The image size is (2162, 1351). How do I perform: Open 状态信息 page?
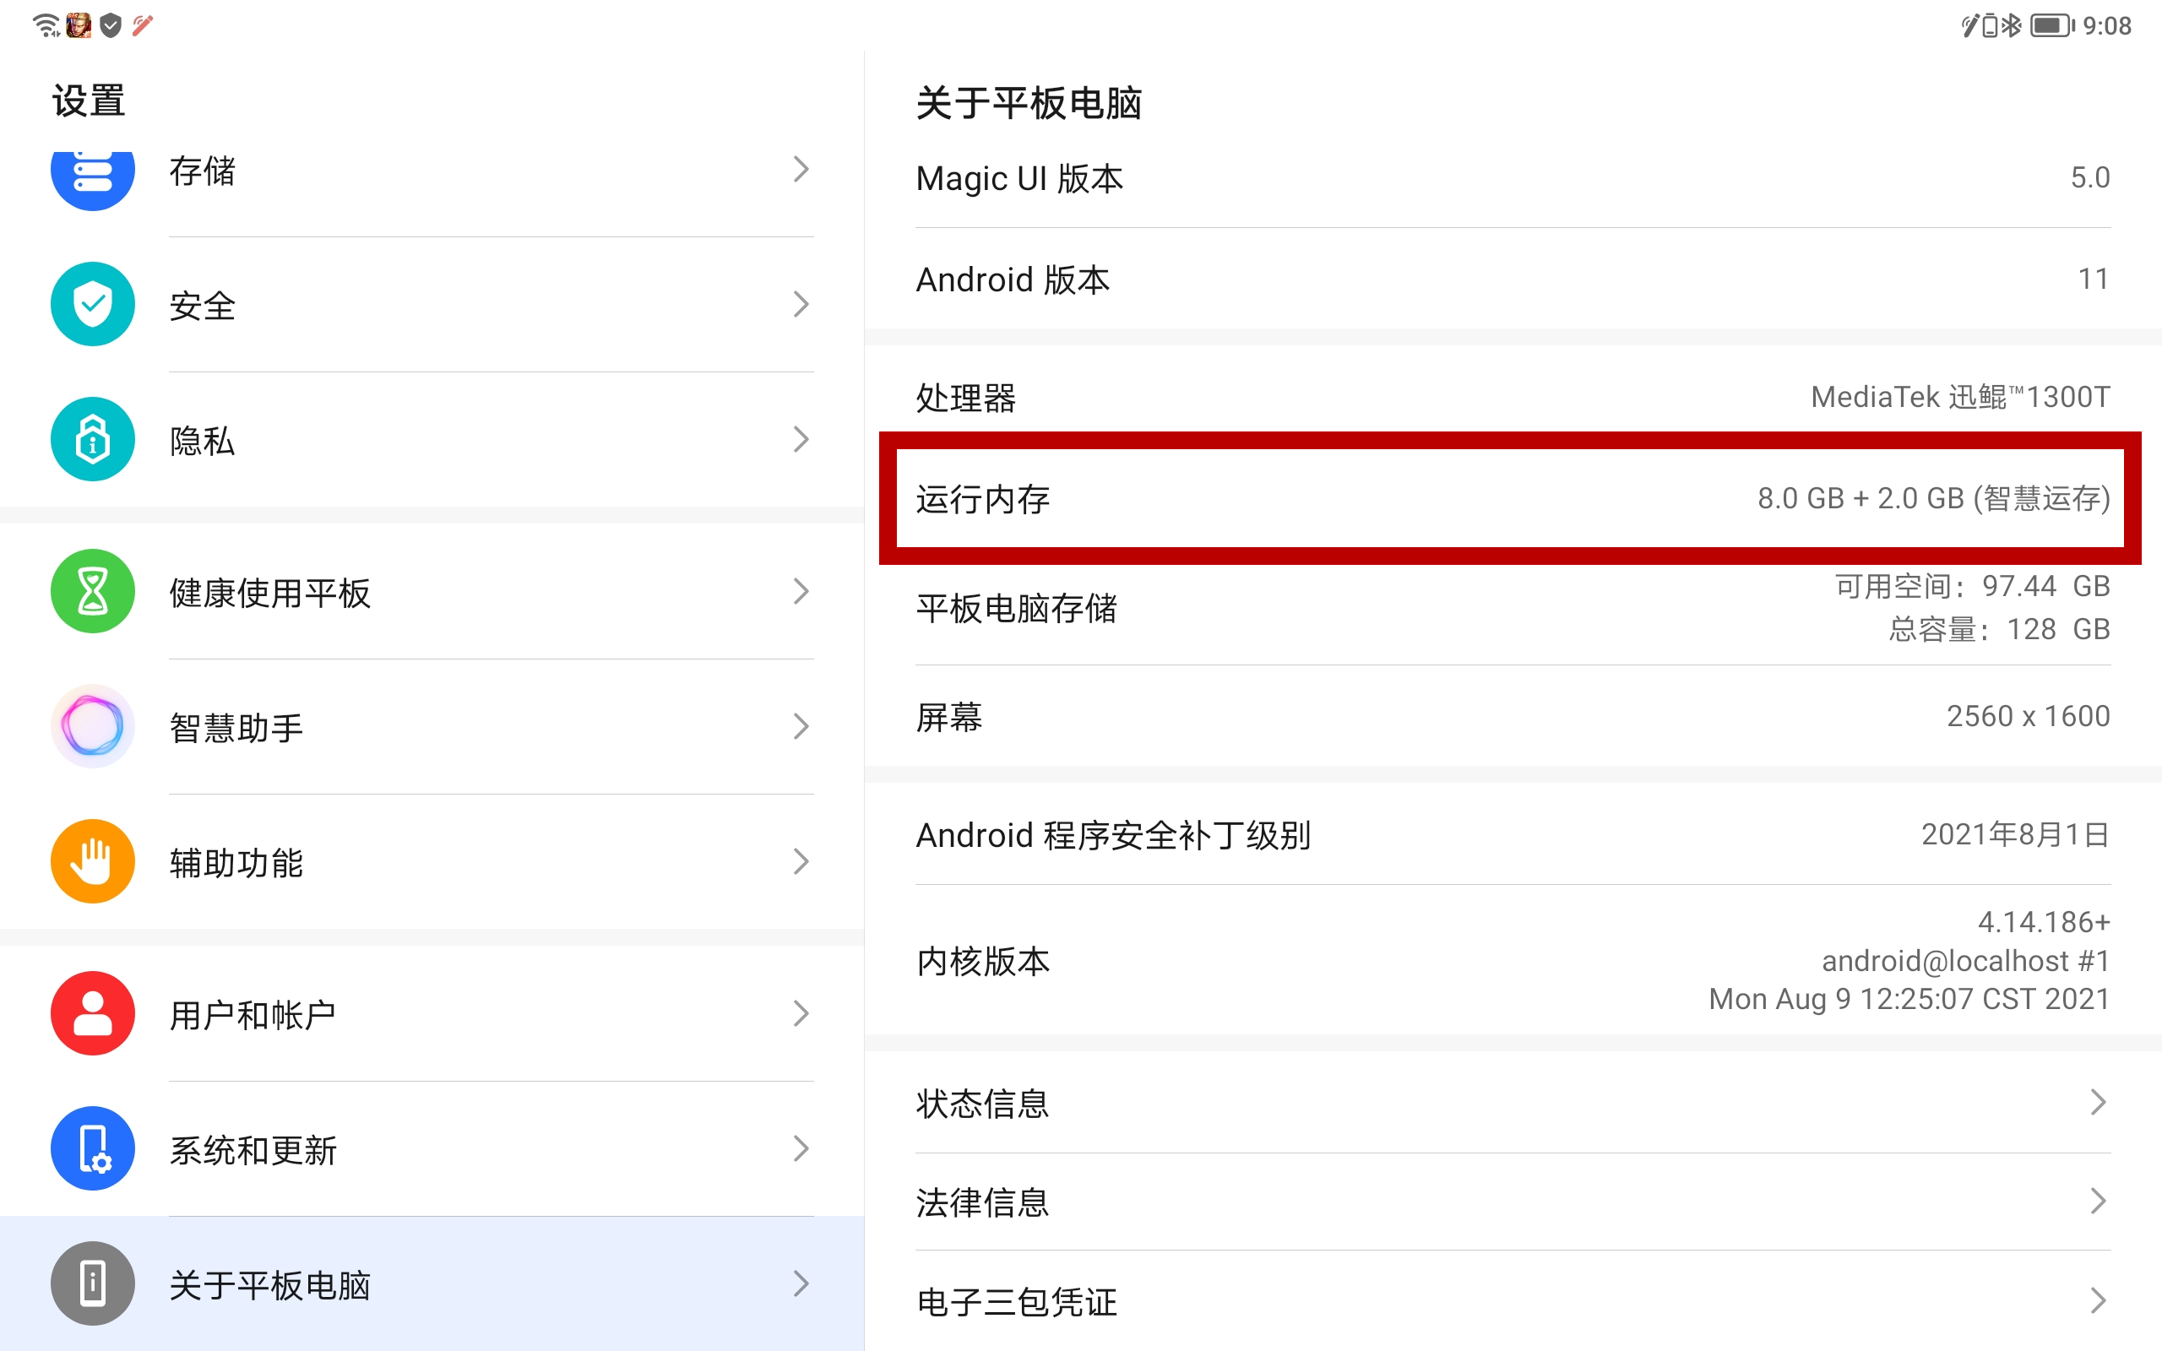(x=983, y=1103)
